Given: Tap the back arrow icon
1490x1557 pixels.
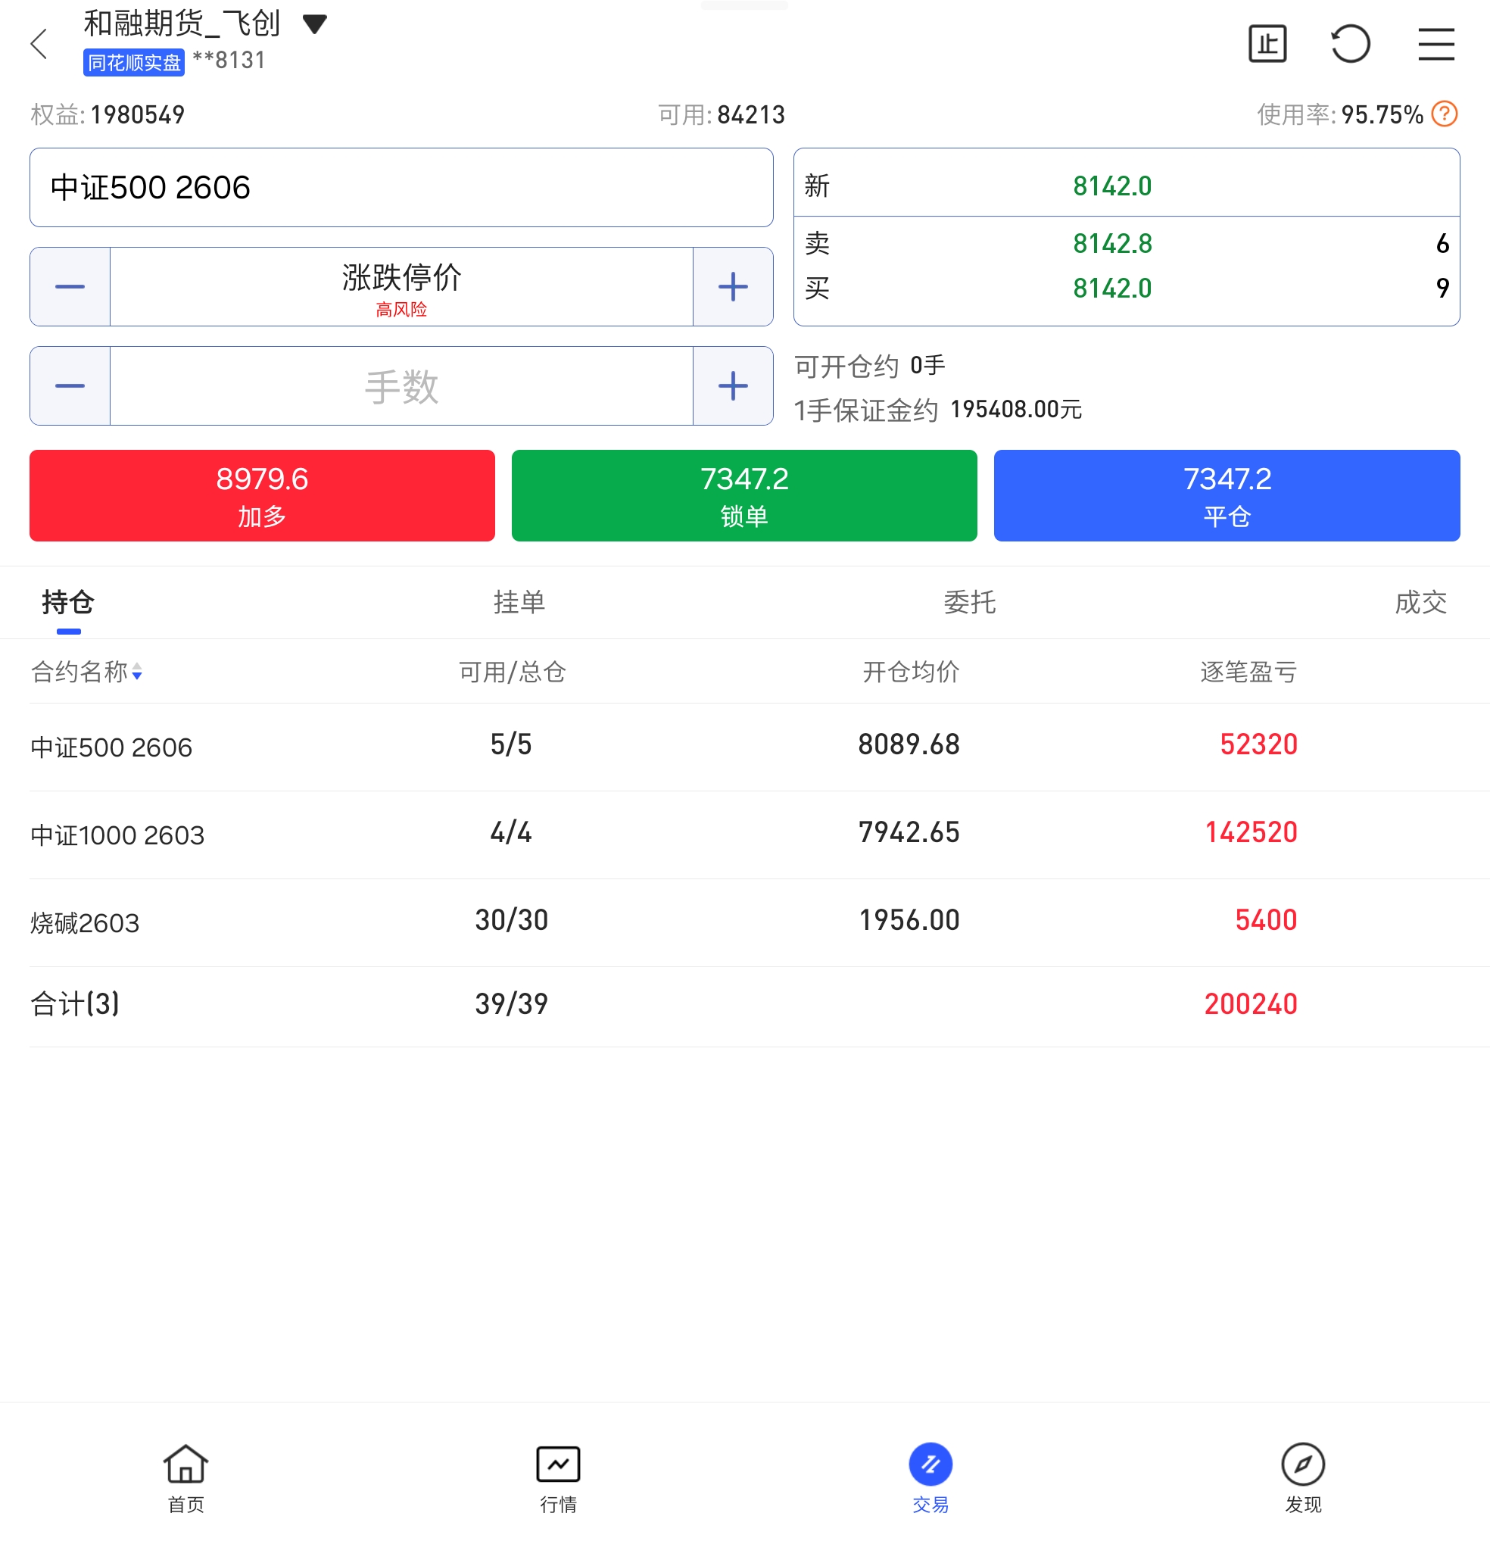Looking at the screenshot, I should click(39, 44).
